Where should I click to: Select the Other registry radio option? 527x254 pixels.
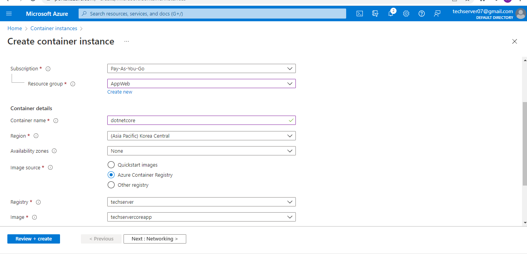[x=111, y=185]
